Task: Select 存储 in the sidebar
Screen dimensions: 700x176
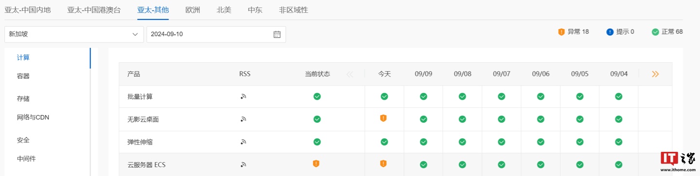Action: pyautogui.click(x=23, y=99)
